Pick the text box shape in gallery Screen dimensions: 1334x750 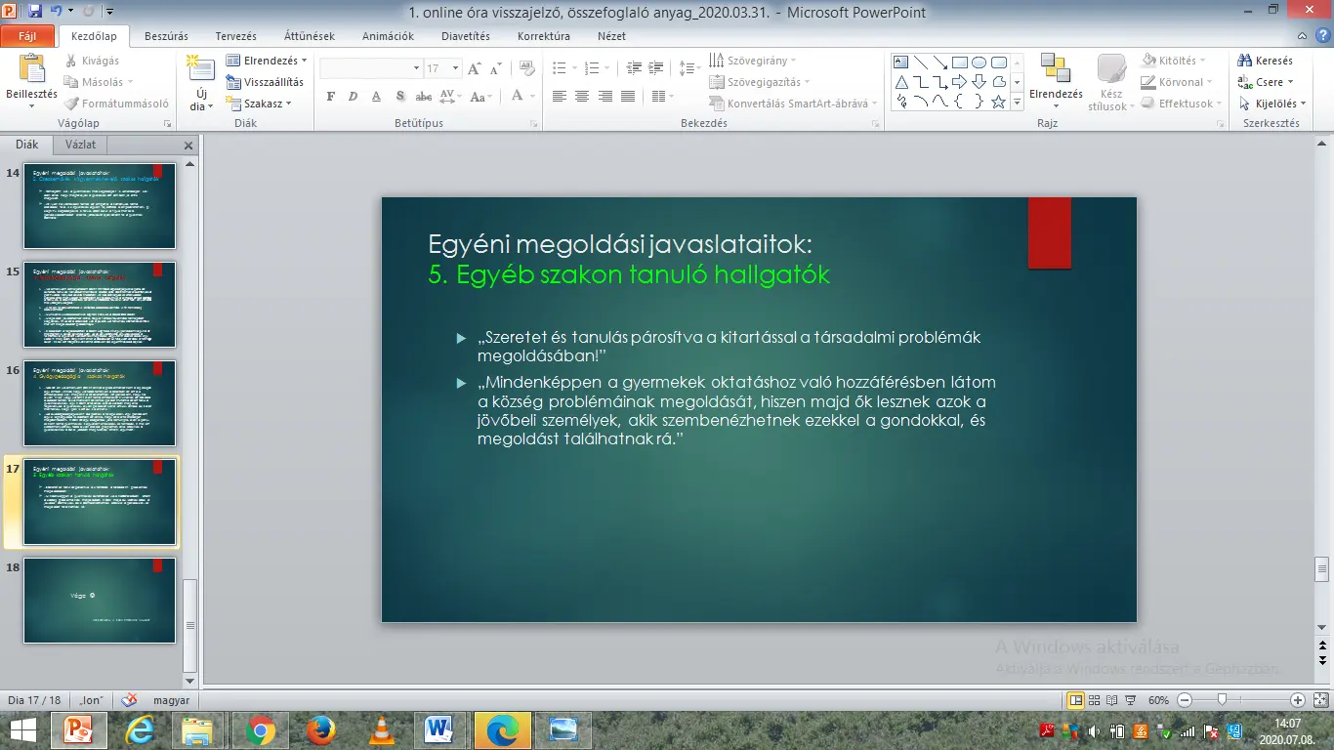click(x=901, y=62)
